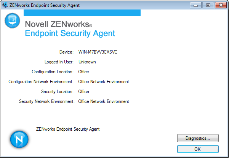
Task: Maximize the Endpoint Security Agent window
Action: tap(208, 5)
